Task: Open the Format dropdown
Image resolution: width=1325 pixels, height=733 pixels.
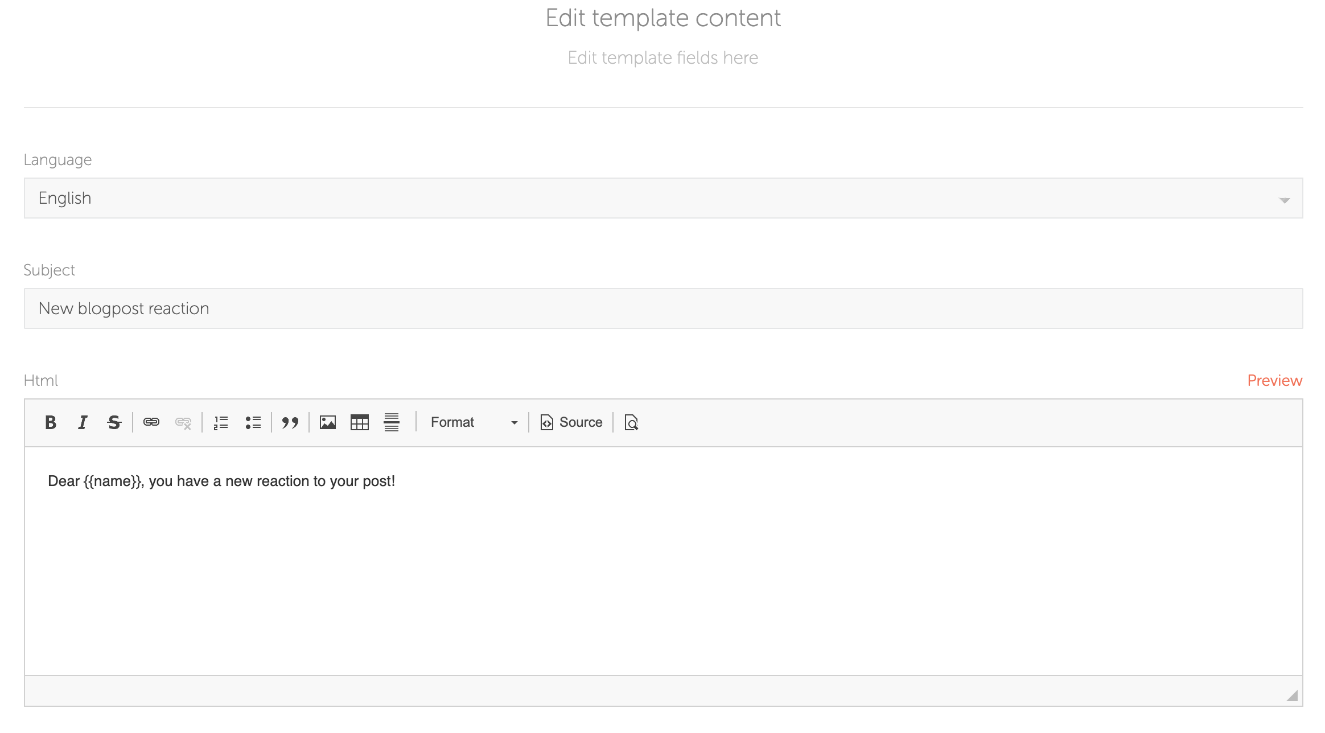Action: pos(474,422)
